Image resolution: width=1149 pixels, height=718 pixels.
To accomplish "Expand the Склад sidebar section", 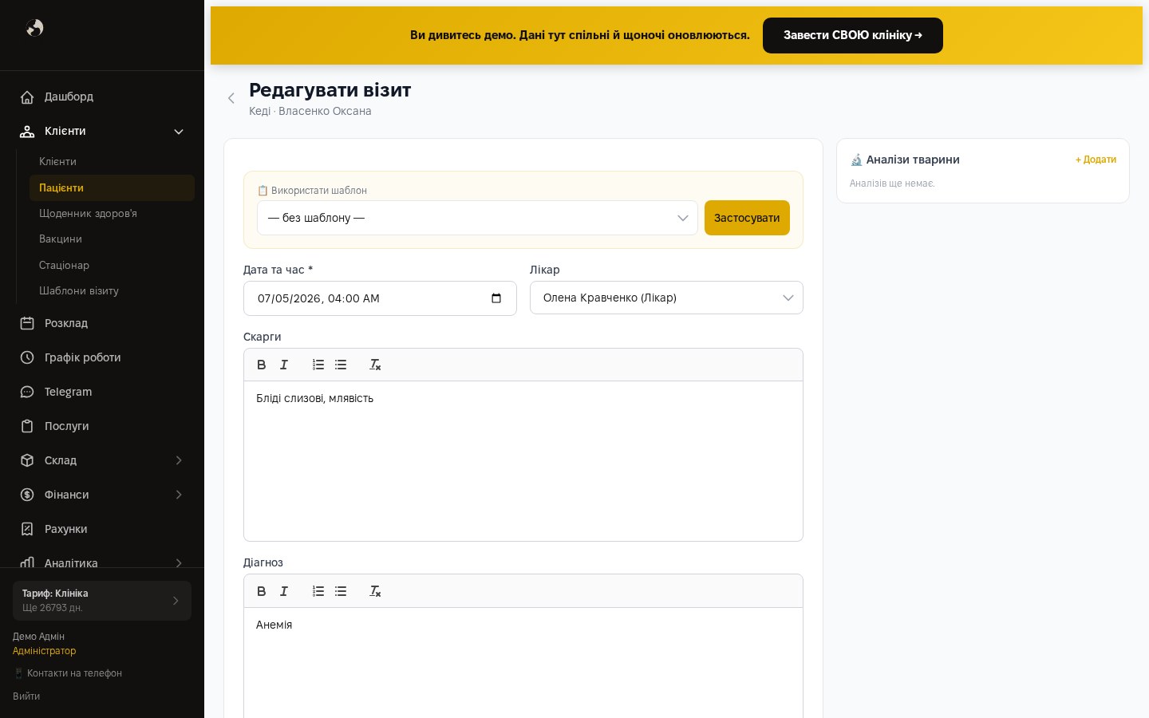I will click(179, 460).
